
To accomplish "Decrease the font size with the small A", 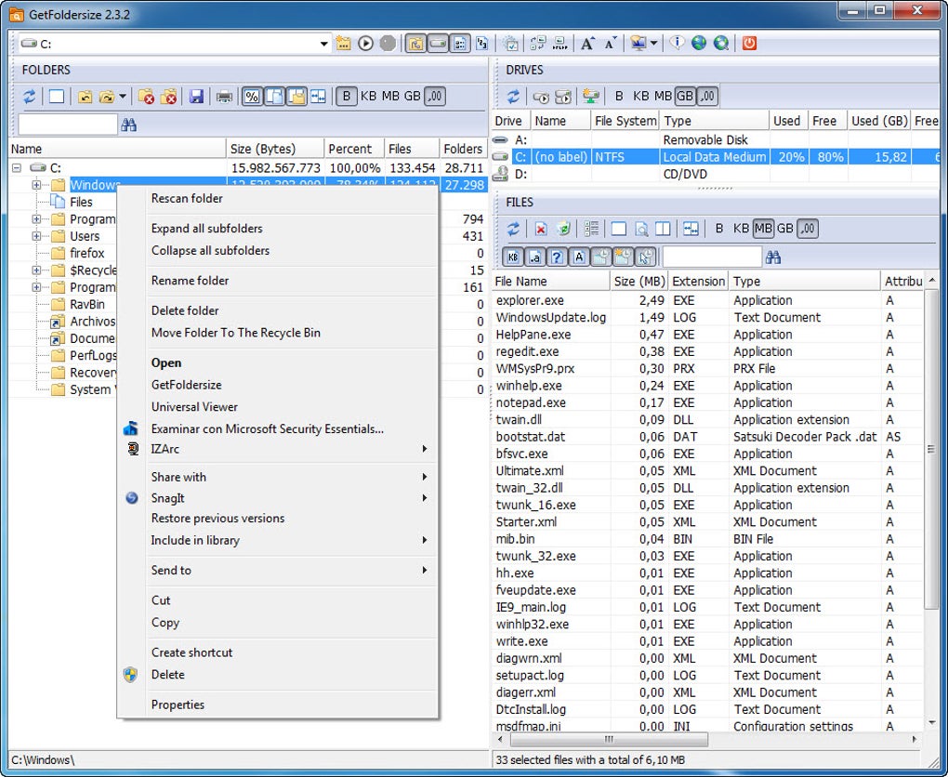I will (611, 44).
